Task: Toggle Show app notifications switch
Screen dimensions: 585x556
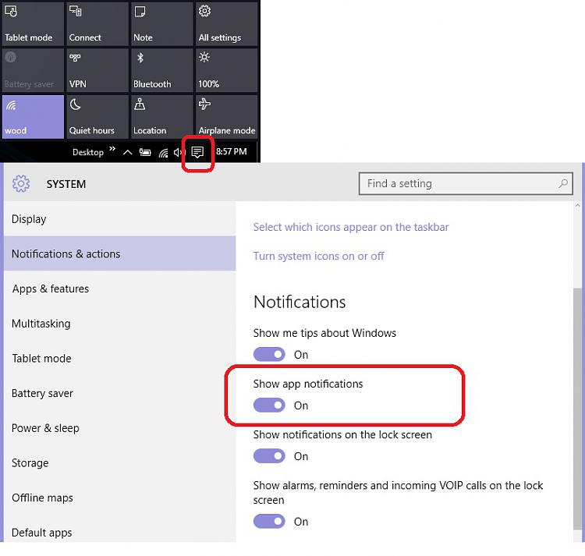Action: (x=269, y=405)
